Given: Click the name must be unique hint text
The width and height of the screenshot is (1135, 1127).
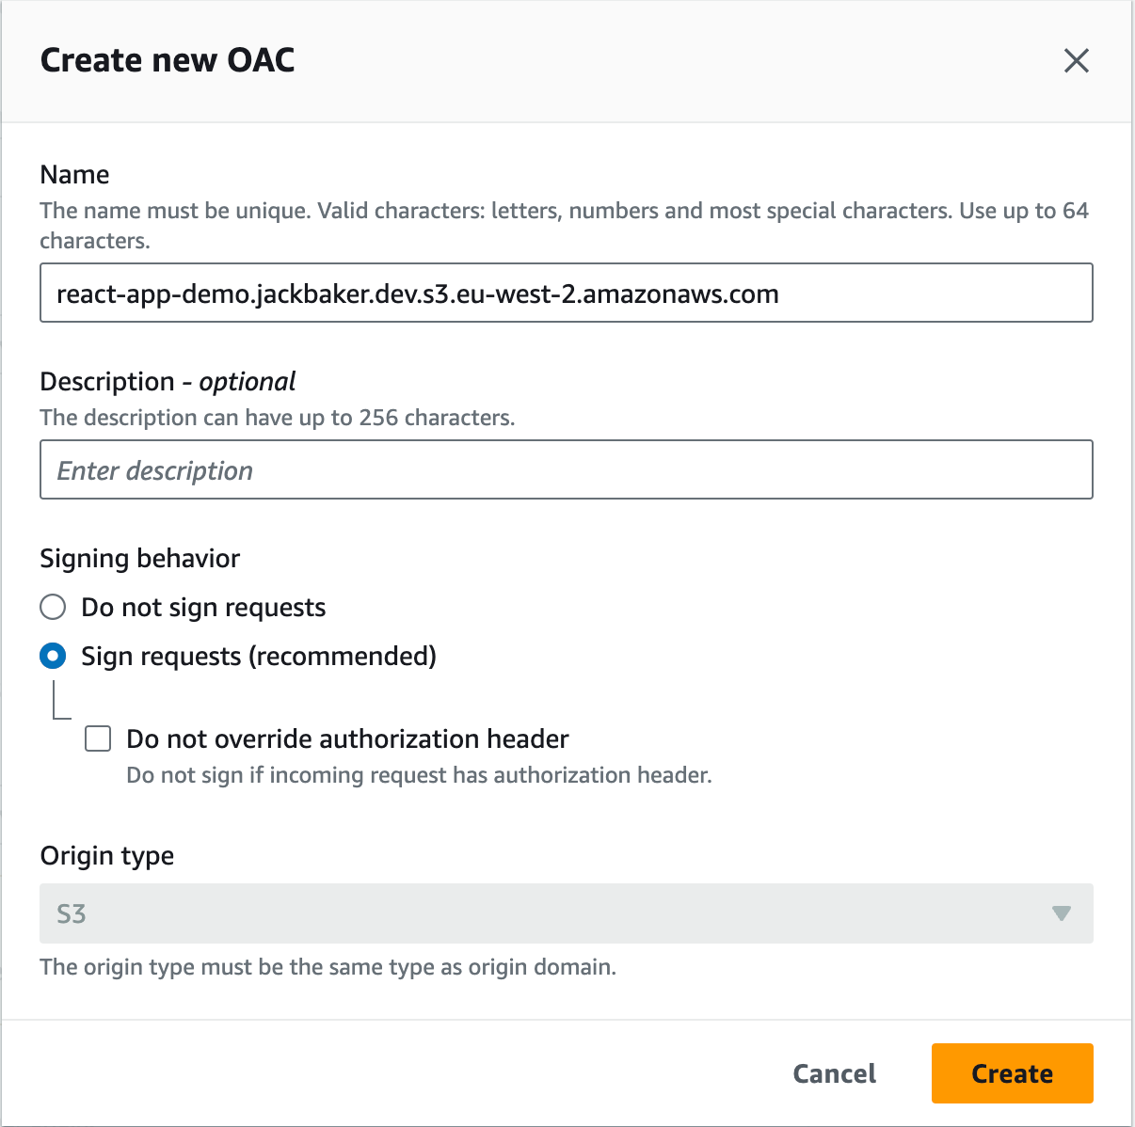Looking at the screenshot, I should tap(563, 211).
